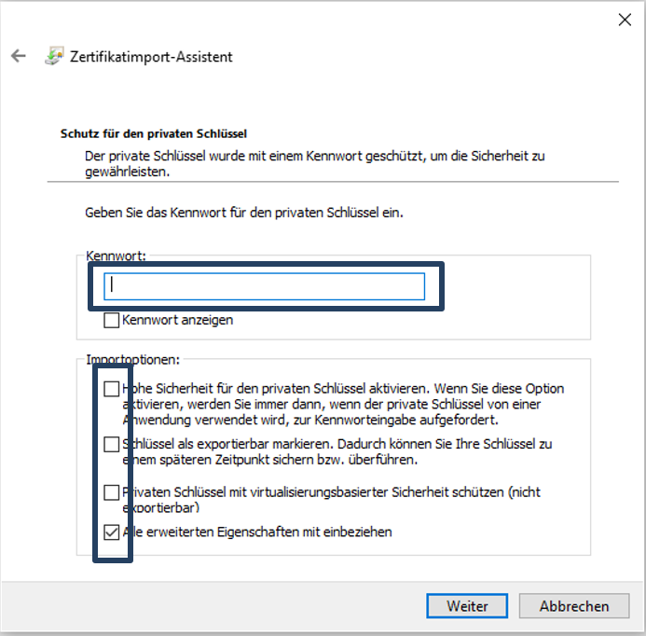Uncheck Alle erweiterten Eigenschaften mit einbeziehen
Image resolution: width=646 pixels, height=636 pixels.
[112, 532]
